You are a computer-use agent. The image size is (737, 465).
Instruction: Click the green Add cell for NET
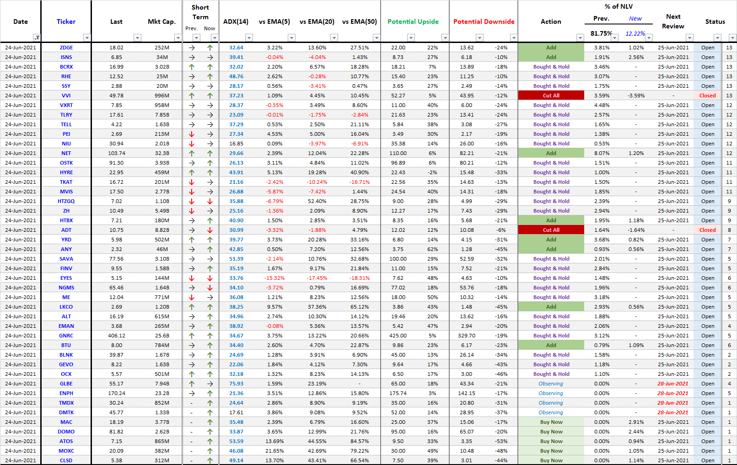pos(551,153)
